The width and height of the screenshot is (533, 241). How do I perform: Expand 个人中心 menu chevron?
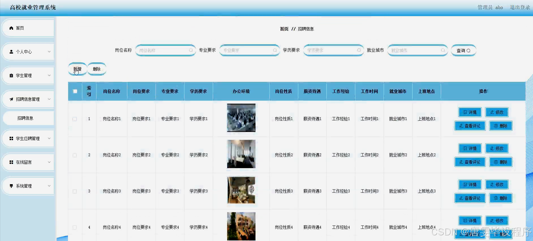point(49,52)
